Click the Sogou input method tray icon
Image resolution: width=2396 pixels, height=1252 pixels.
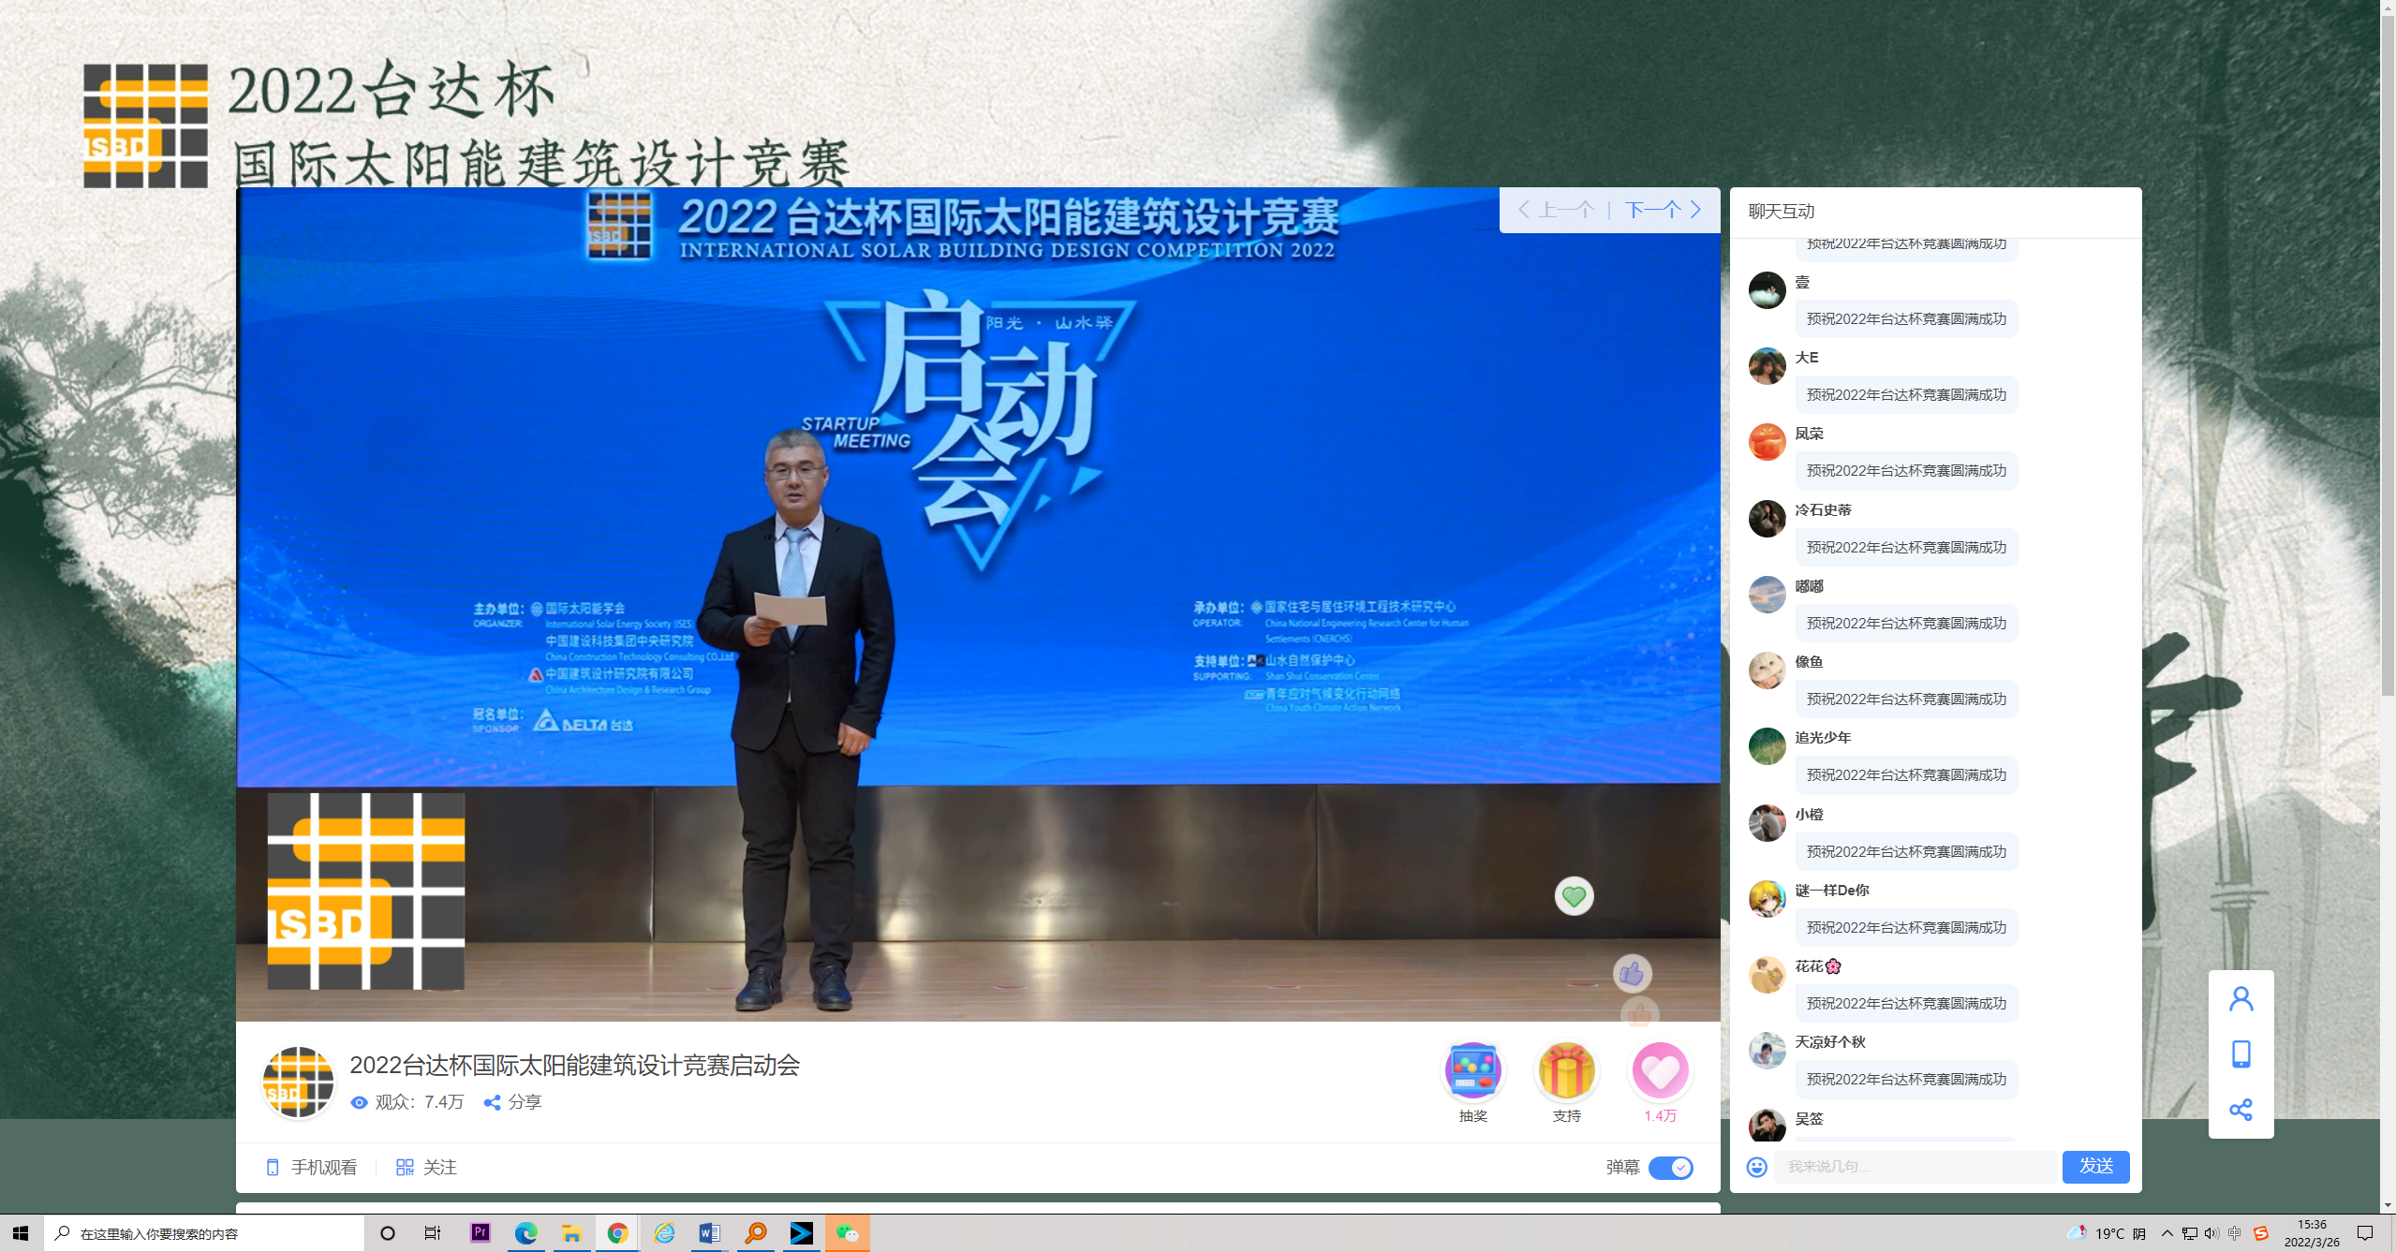[2260, 1233]
